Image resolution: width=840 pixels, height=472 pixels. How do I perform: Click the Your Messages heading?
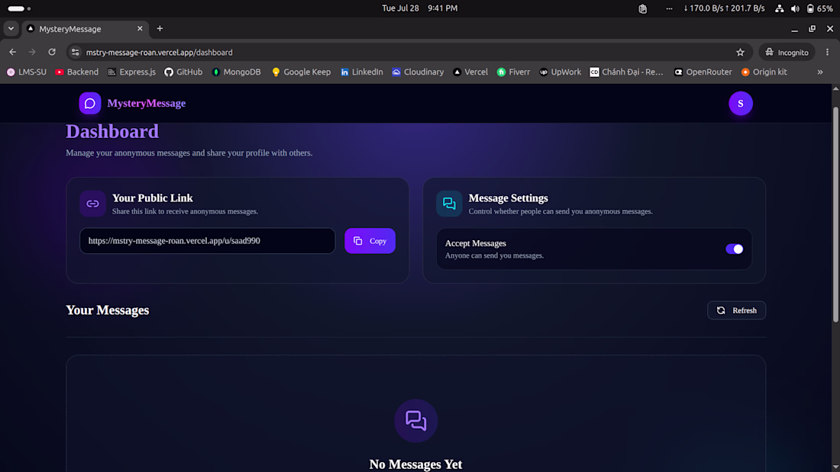107,310
